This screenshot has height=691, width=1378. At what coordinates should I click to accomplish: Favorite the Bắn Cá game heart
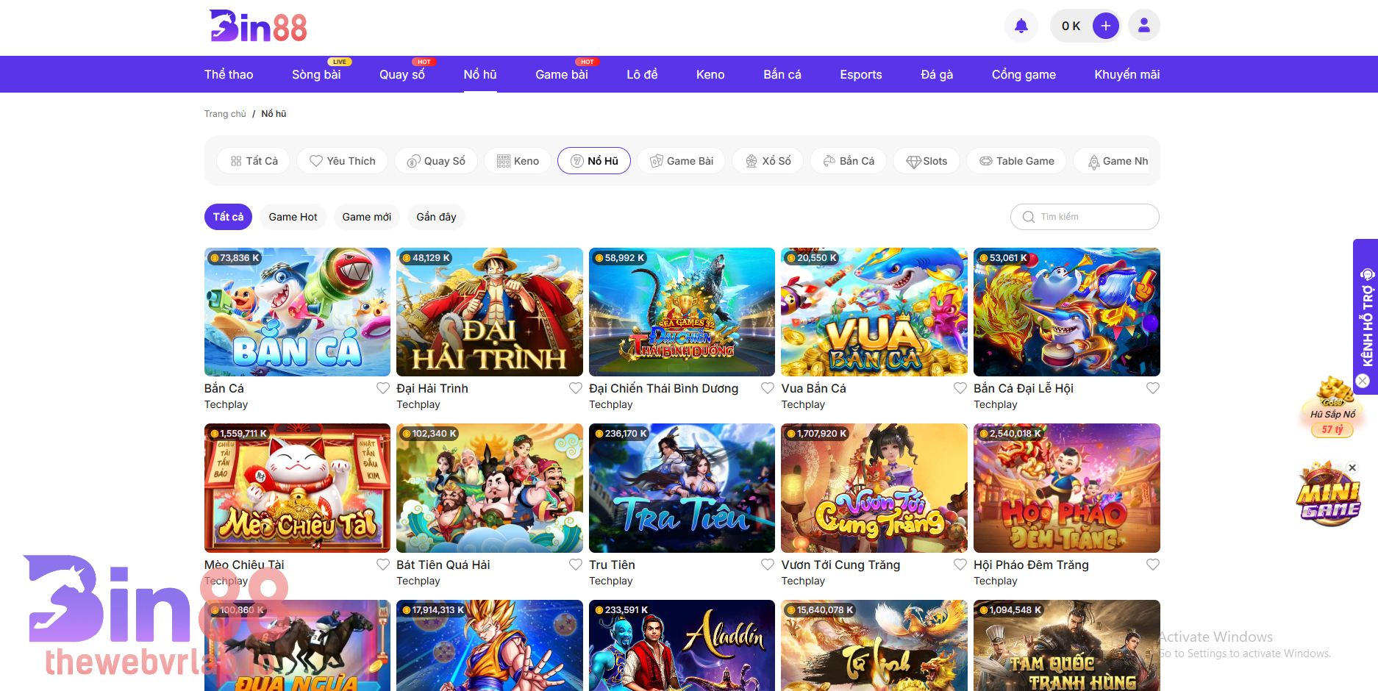point(383,388)
